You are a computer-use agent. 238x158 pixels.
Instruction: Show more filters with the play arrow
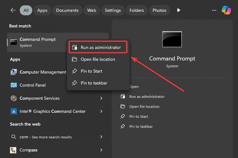[178, 10]
